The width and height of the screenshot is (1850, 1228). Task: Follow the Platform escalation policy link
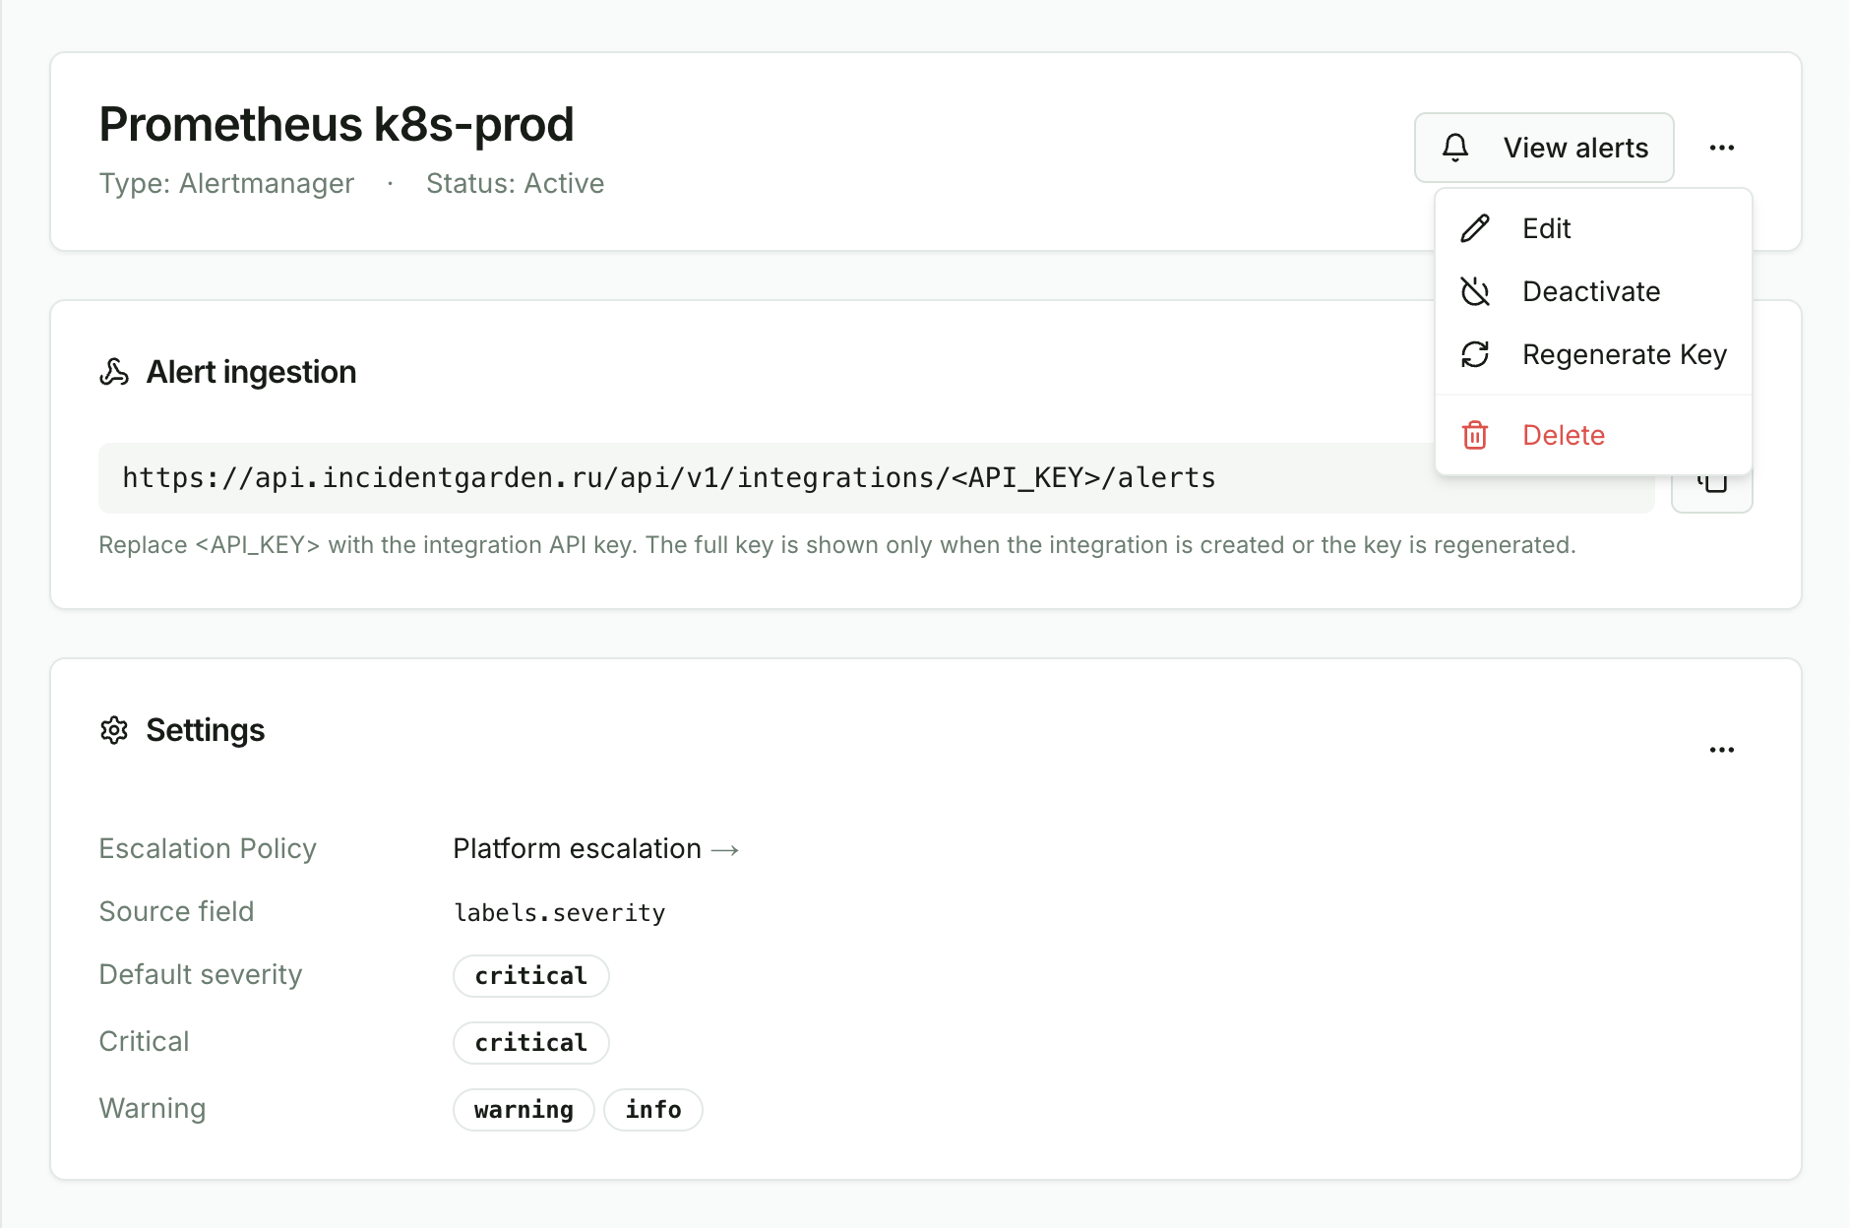click(596, 848)
